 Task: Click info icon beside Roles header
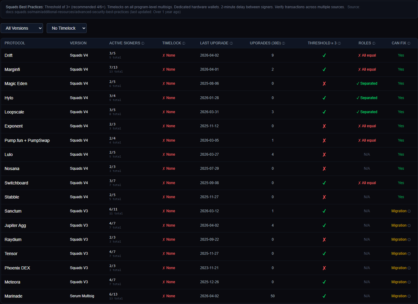click(x=374, y=43)
